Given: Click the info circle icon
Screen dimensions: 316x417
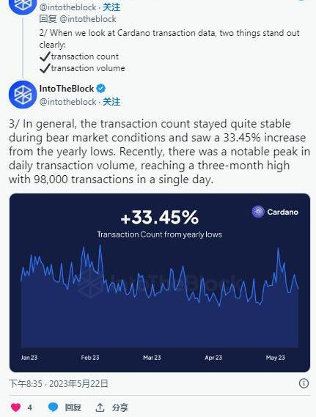Looking at the screenshot, I should click(x=304, y=383).
